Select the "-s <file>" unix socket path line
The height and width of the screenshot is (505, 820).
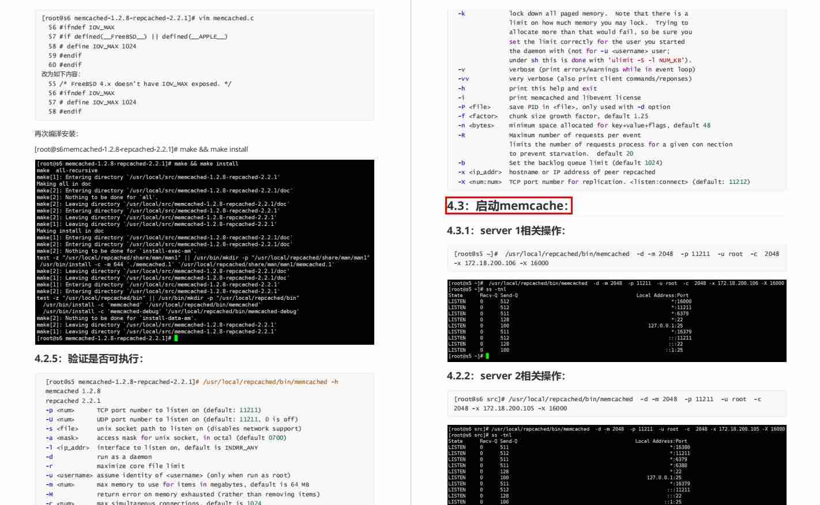(x=174, y=428)
